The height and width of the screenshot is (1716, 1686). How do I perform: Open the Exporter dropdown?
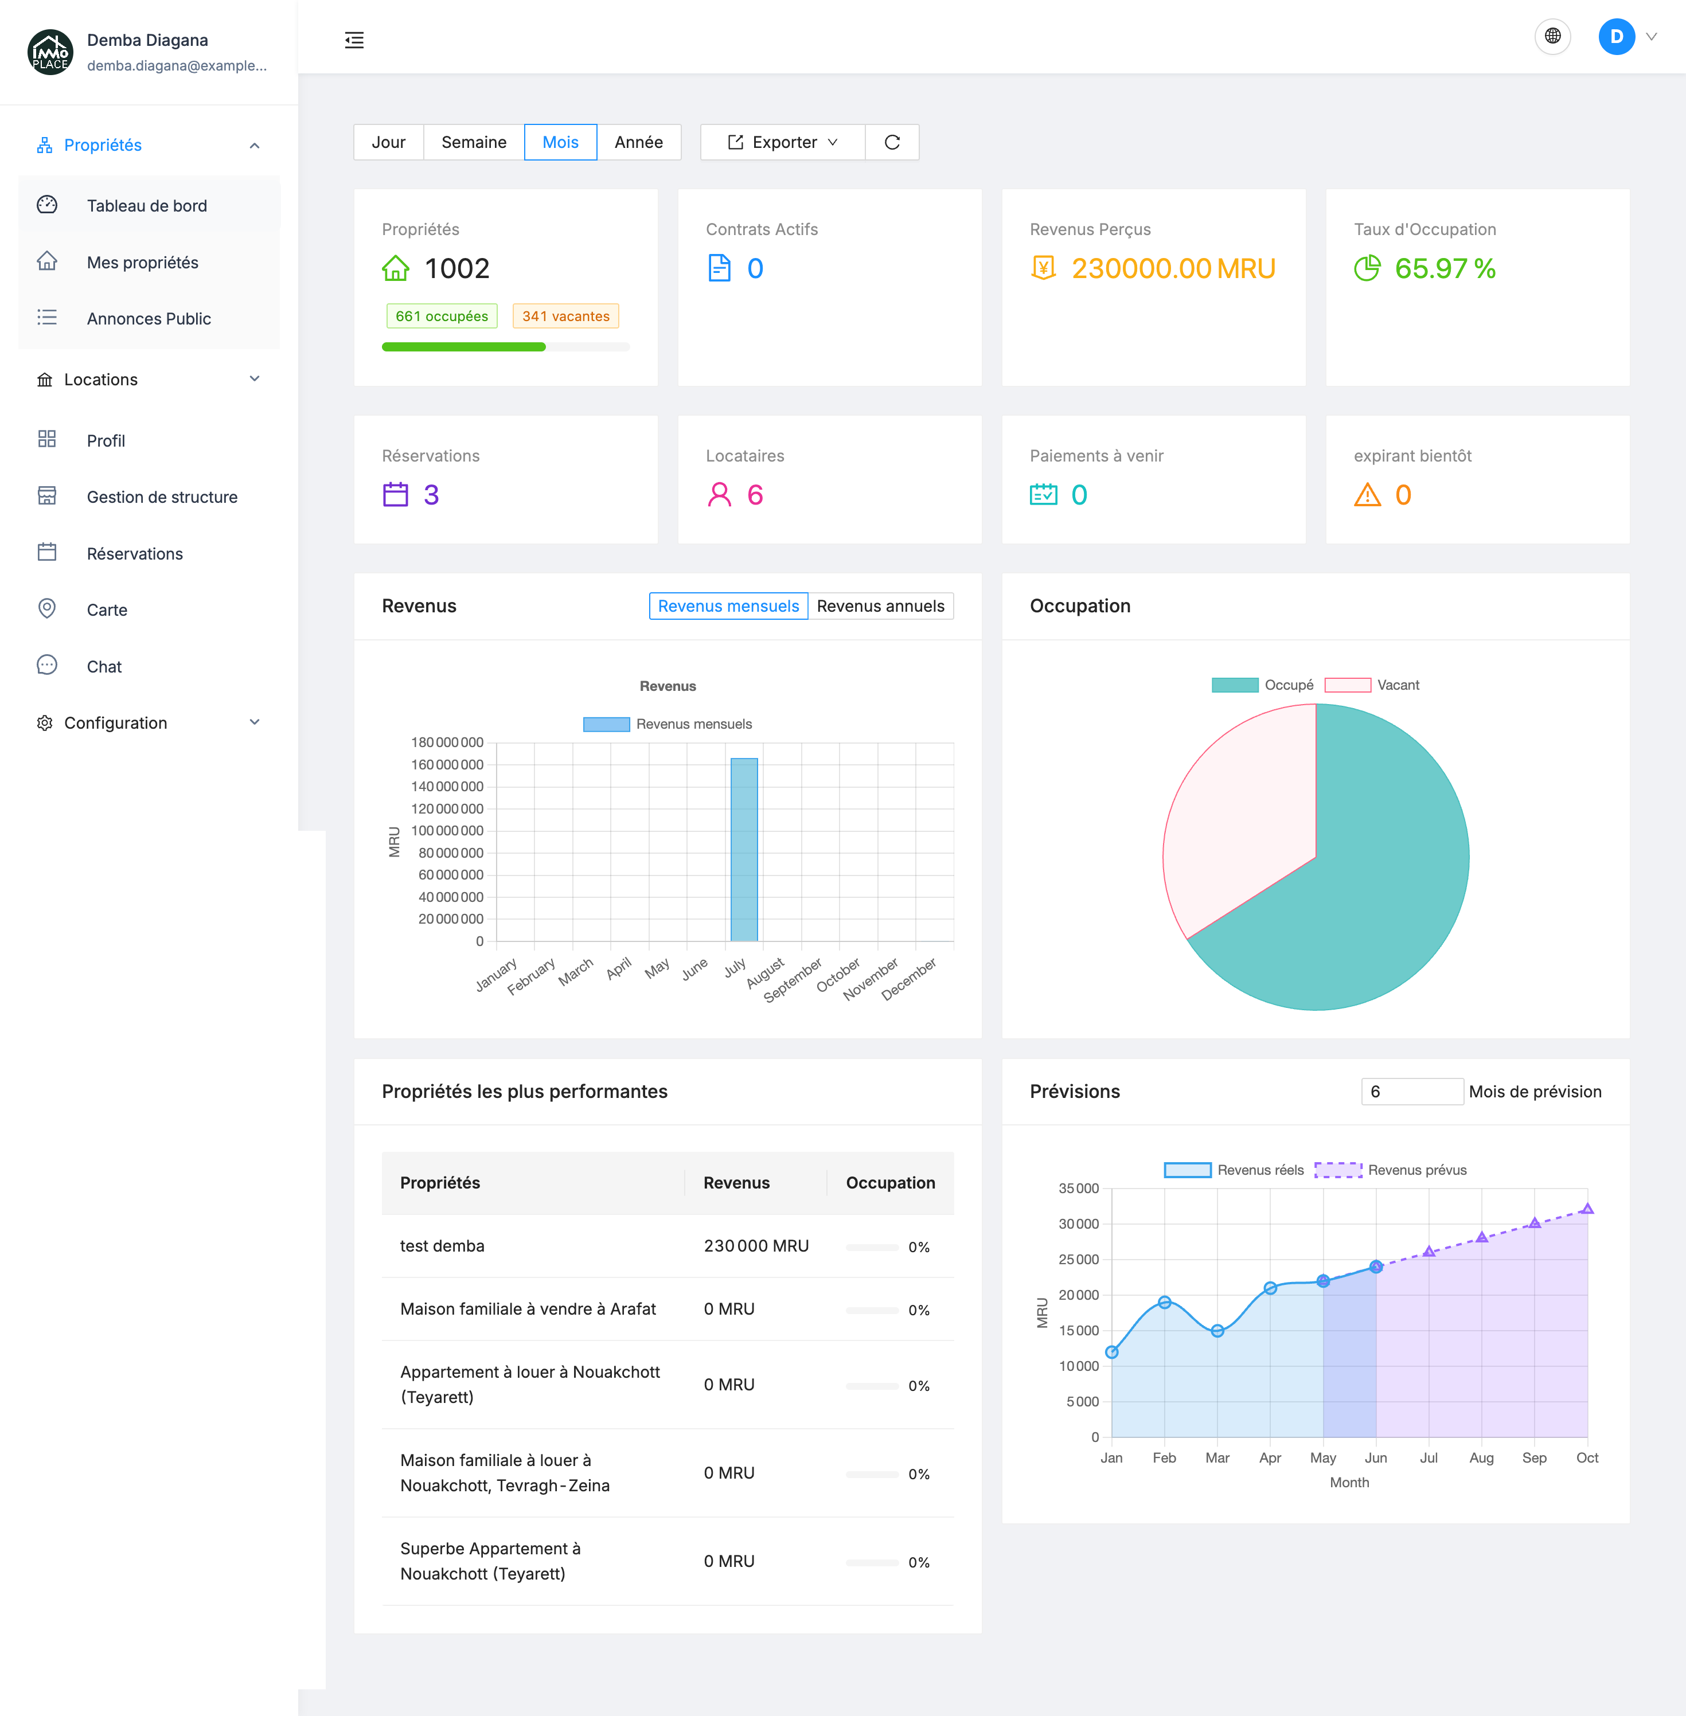click(783, 143)
